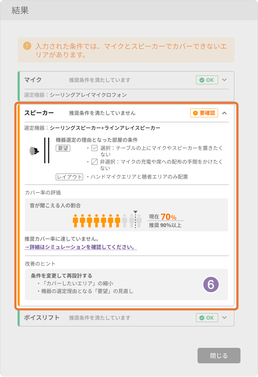The image size is (258, 377).
Task: Click the 改善のヒント label
Action: point(40,264)
